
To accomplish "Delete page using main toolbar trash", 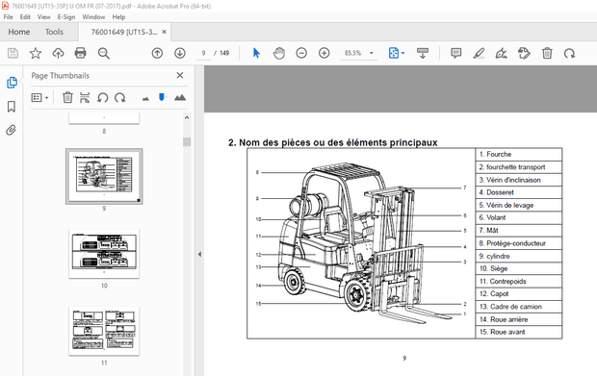I will coord(547,53).
